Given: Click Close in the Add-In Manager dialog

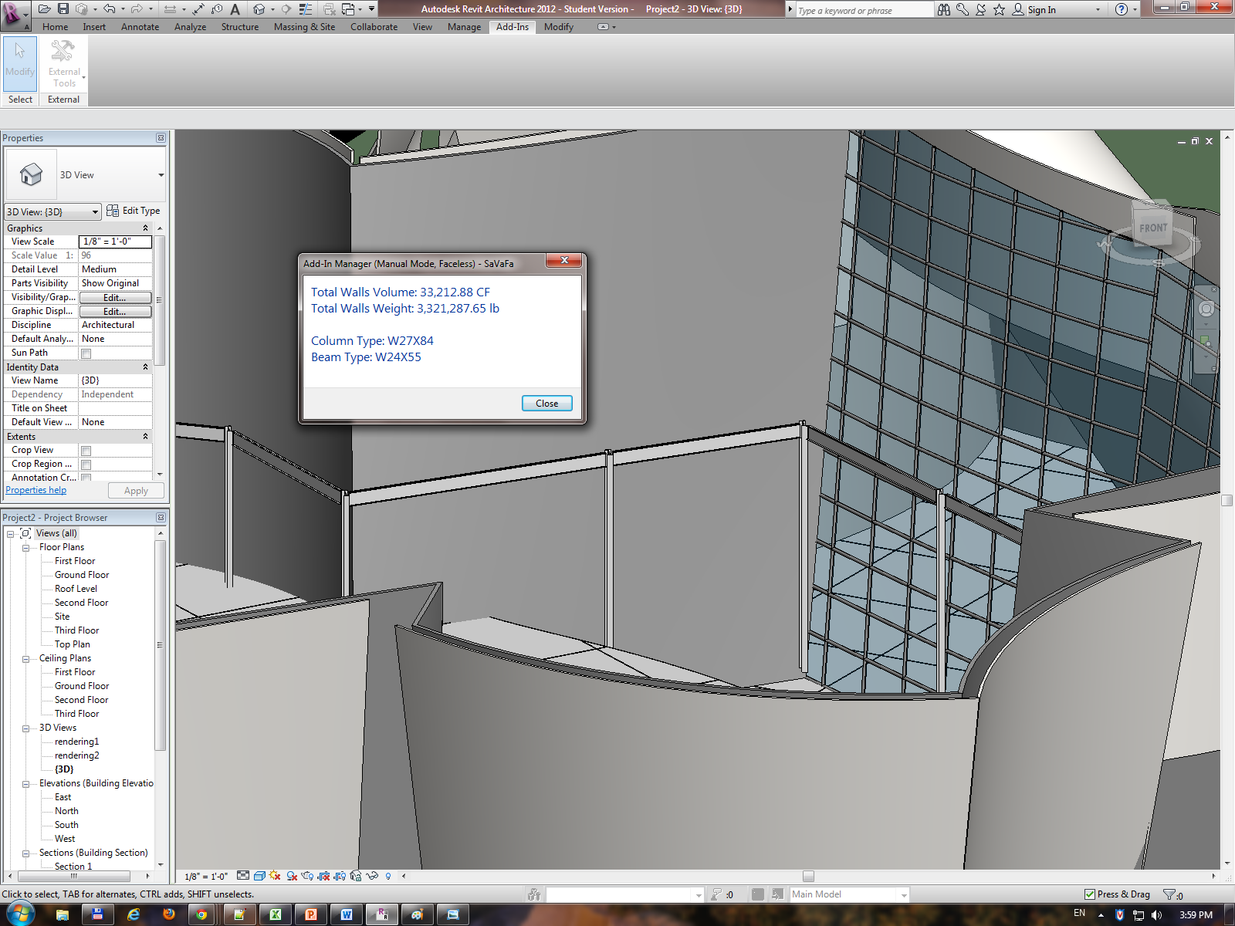Looking at the screenshot, I should coord(546,404).
